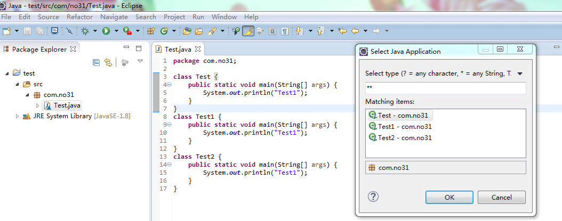Expand the JRE System Library node

[x=18, y=116]
